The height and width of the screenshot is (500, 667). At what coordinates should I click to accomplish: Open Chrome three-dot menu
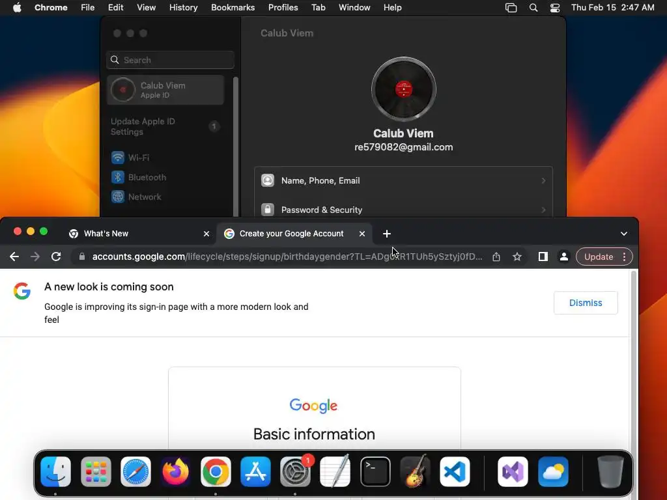pyautogui.click(x=624, y=257)
